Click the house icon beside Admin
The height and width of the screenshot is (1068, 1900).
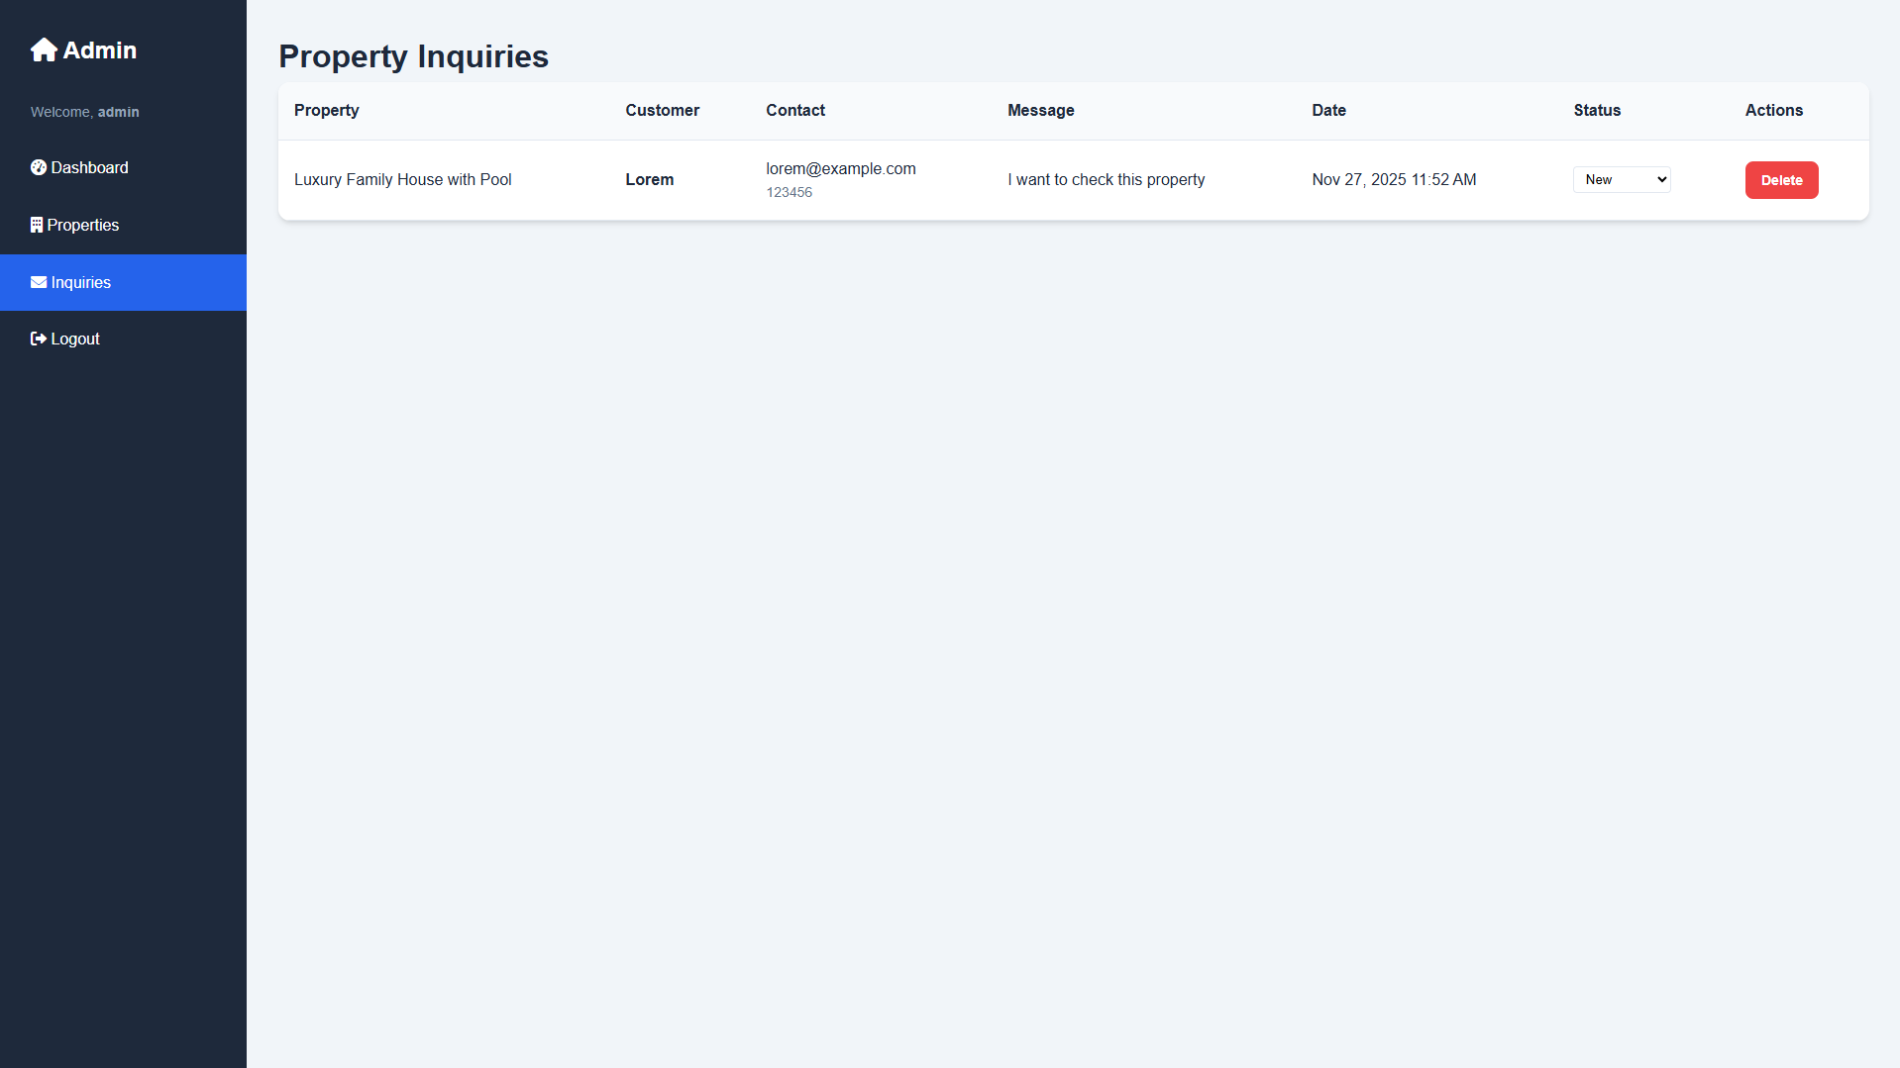(44, 49)
